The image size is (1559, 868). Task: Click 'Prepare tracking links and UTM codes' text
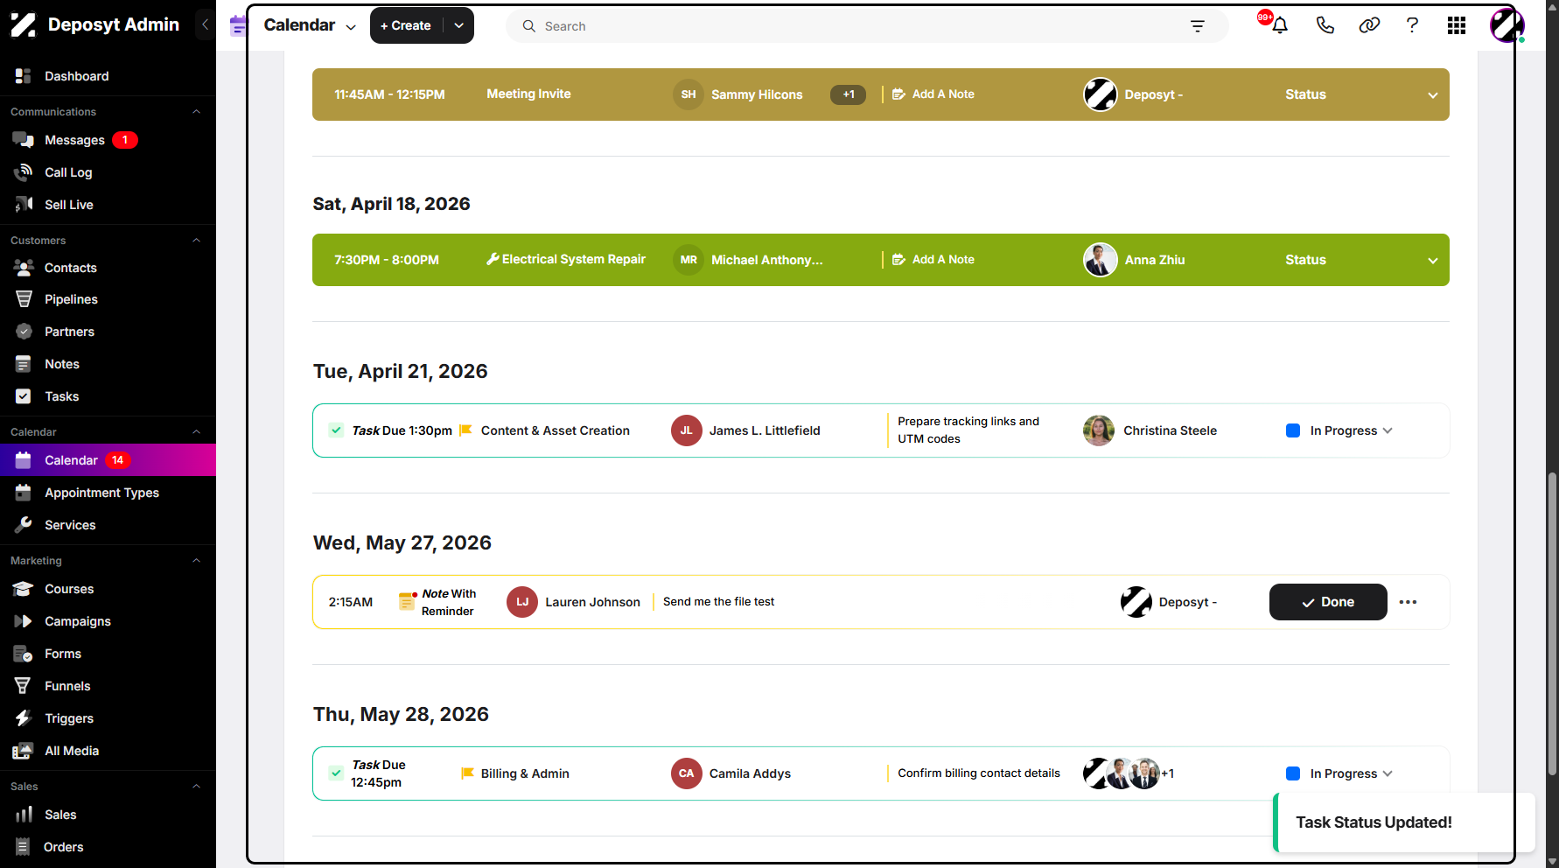(968, 430)
